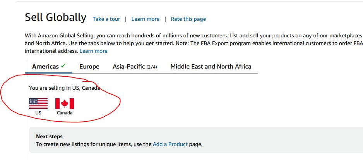The height and width of the screenshot is (166, 363).
Task: Click the (2/4) count on Asia-Pacific
Action: [x=152, y=67]
